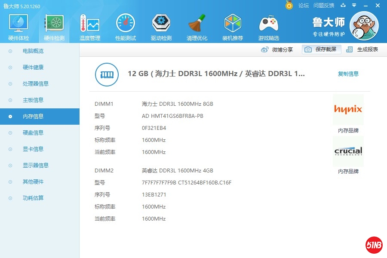Click 生成报表 to generate a report
The image size is (387, 258).
click(362, 49)
